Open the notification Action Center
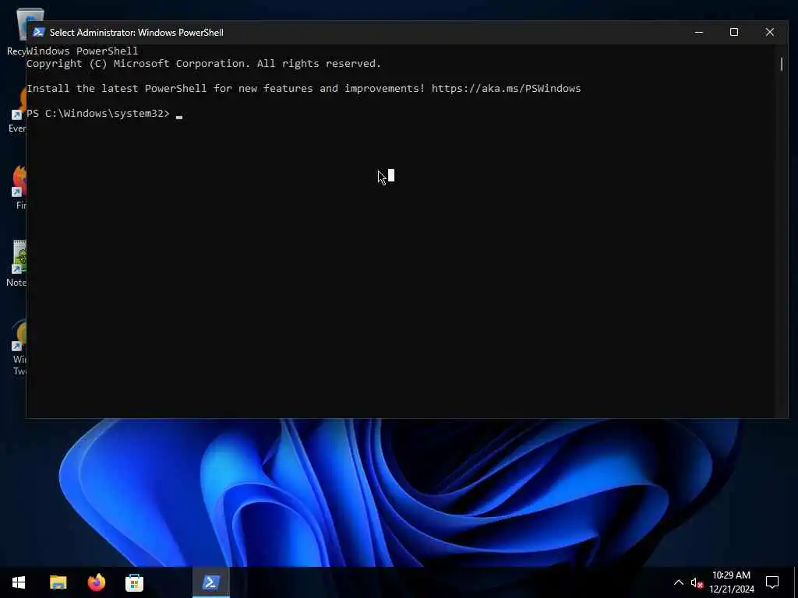 pyautogui.click(x=772, y=582)
